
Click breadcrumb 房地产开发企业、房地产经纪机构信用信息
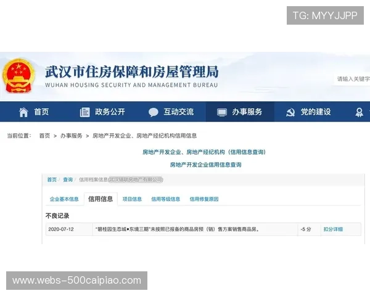click(145, 136)
